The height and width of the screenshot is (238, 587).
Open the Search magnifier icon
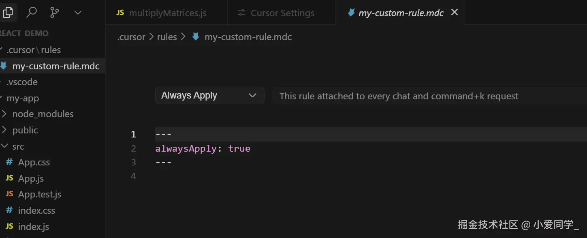[x=31, y=13]
